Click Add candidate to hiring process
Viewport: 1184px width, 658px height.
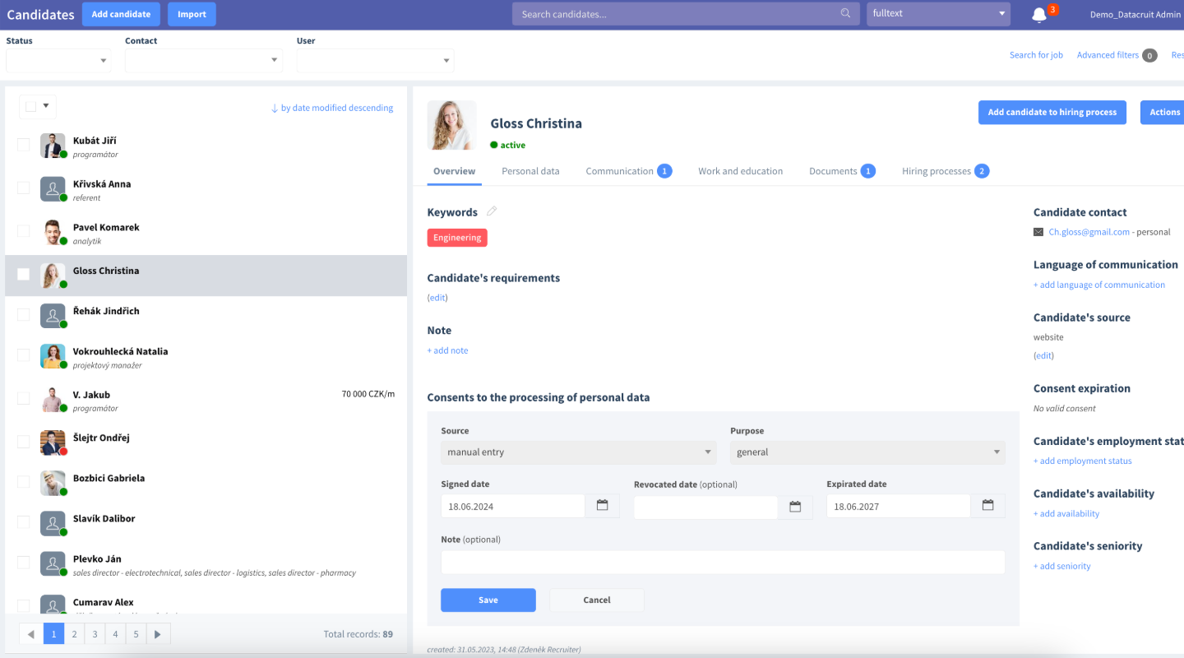1052,113
